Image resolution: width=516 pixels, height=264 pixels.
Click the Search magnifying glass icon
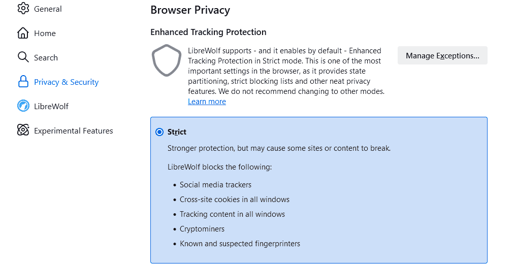tap(23, 57)
